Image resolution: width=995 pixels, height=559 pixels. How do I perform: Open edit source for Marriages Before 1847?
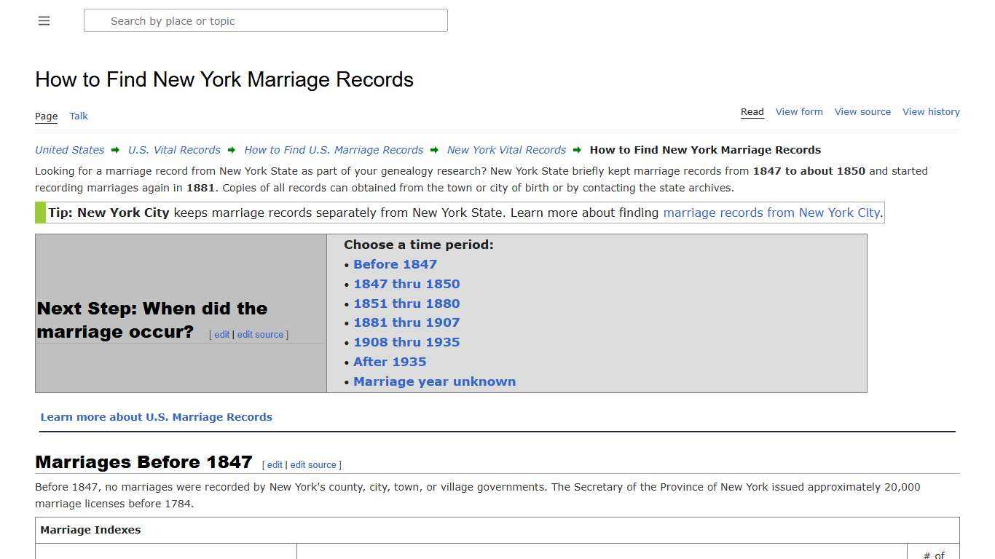click(312, 464)
